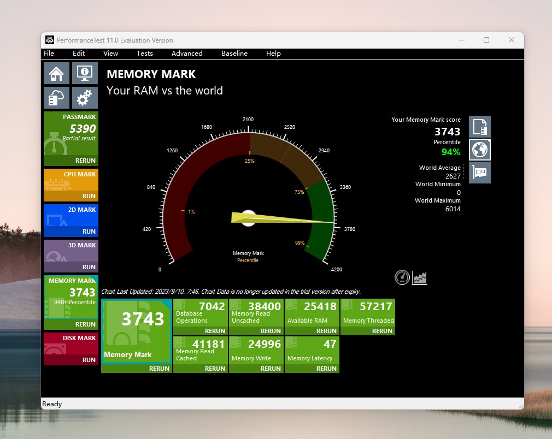Click the World Maximum 6014 value

453,209
